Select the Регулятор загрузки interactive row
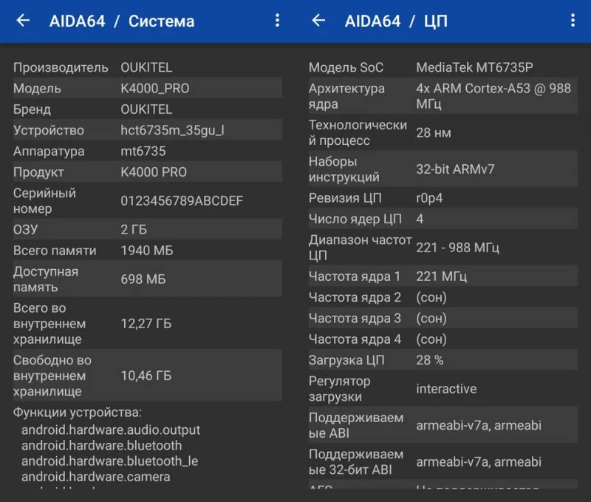Image resolution: width=591 pixels, height=502 pixels. 442,389
